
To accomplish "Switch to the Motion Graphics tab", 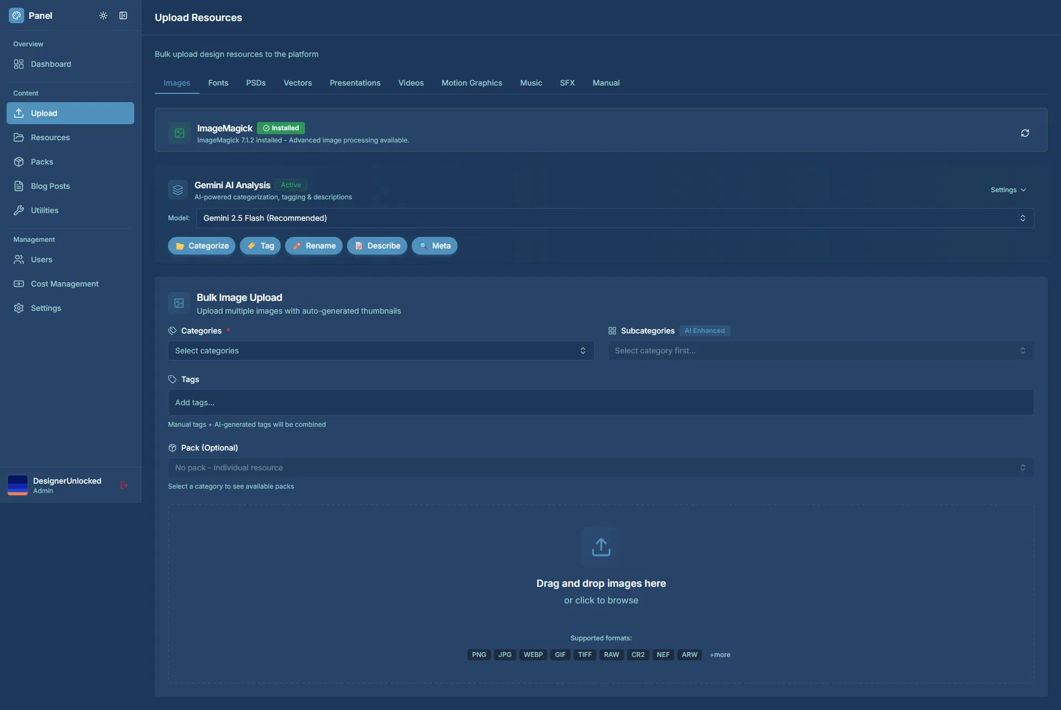I will coord(471,82).
